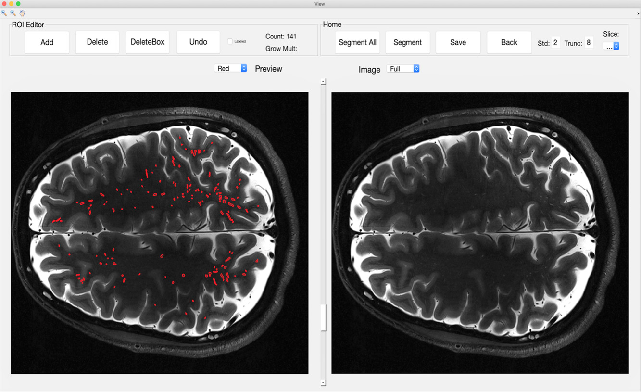Open the Slice dropdown
The height and width of the screenshot is (392, 641).
pos(611,46)
